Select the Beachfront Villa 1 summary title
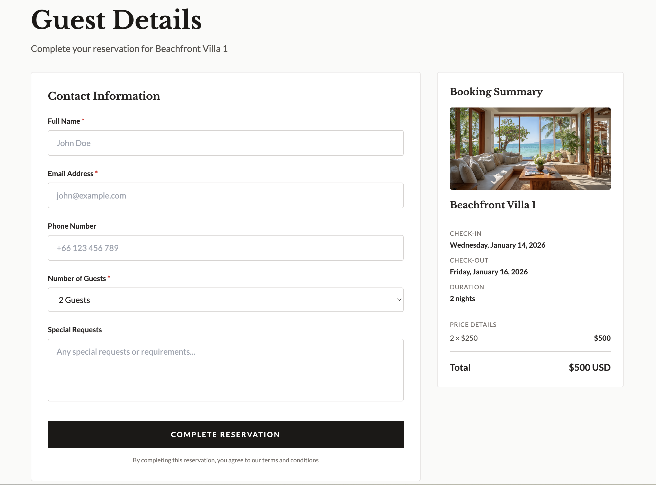This screenshot has height=485, width=656. tap(493, 205)
